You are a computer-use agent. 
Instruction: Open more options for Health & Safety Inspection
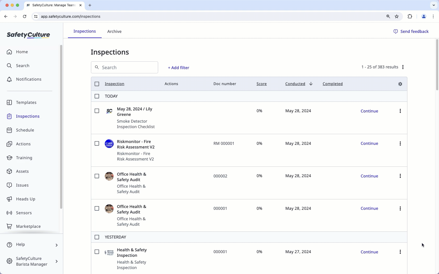(400, 252)
